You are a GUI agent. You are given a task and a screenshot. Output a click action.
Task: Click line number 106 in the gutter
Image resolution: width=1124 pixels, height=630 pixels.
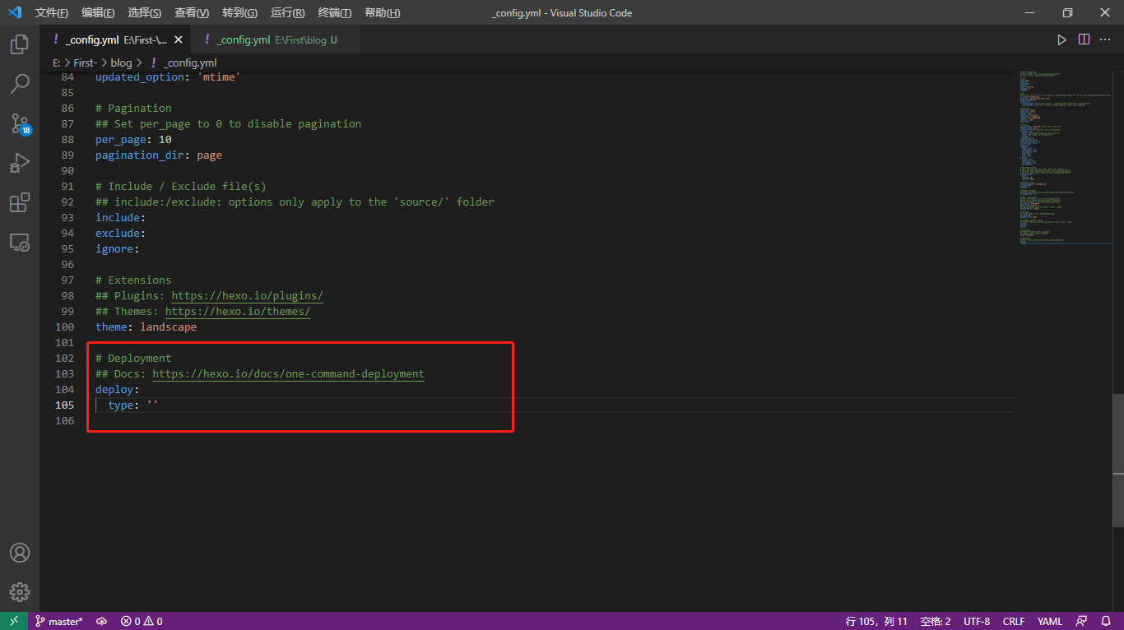[64, 420]
